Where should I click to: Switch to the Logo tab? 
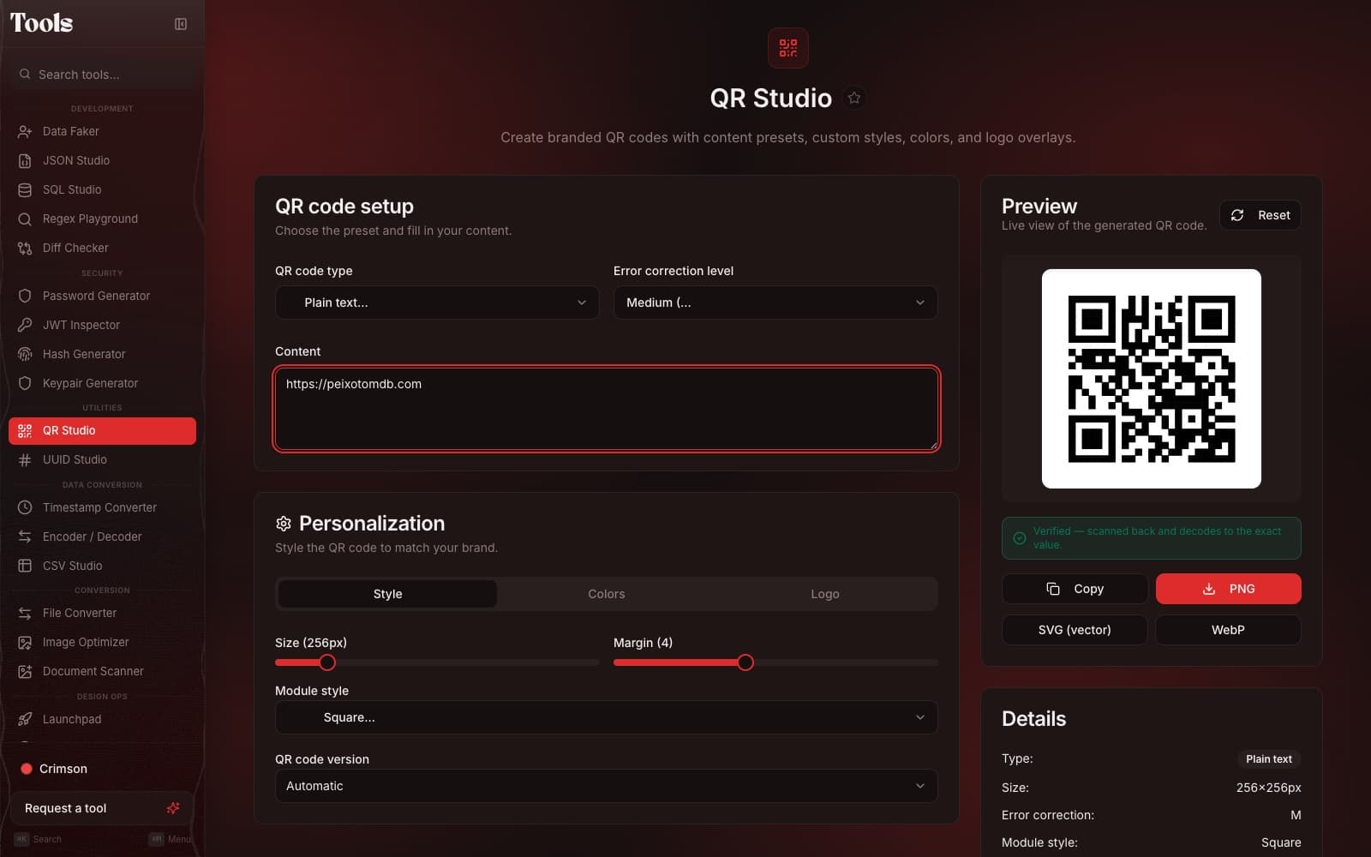pyautogui.click(x=825, y=594)
